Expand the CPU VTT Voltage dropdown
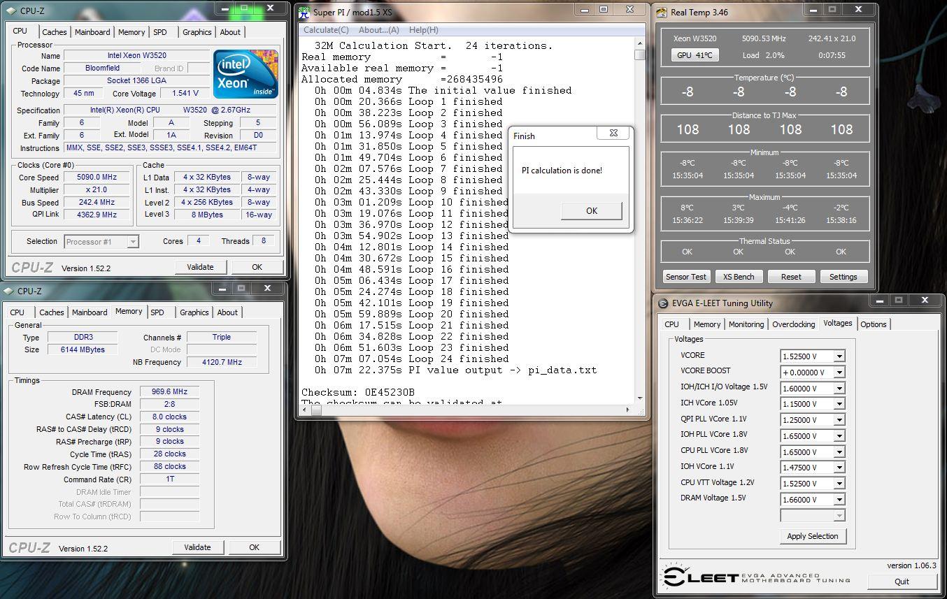 coord(839,484)
